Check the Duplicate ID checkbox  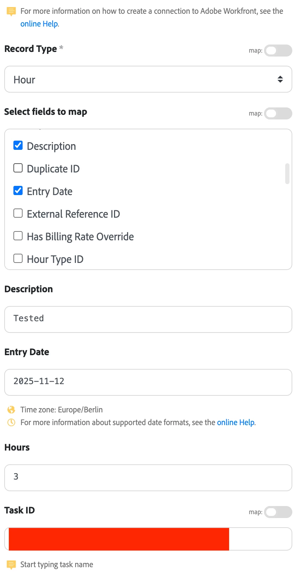point(18,168)
